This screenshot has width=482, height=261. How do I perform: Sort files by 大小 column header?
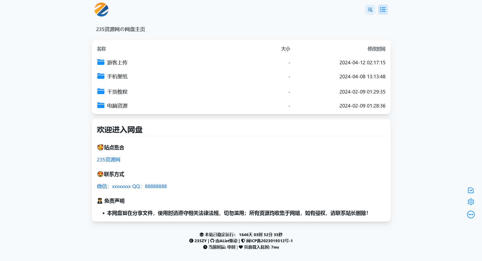tap(285, 49)
